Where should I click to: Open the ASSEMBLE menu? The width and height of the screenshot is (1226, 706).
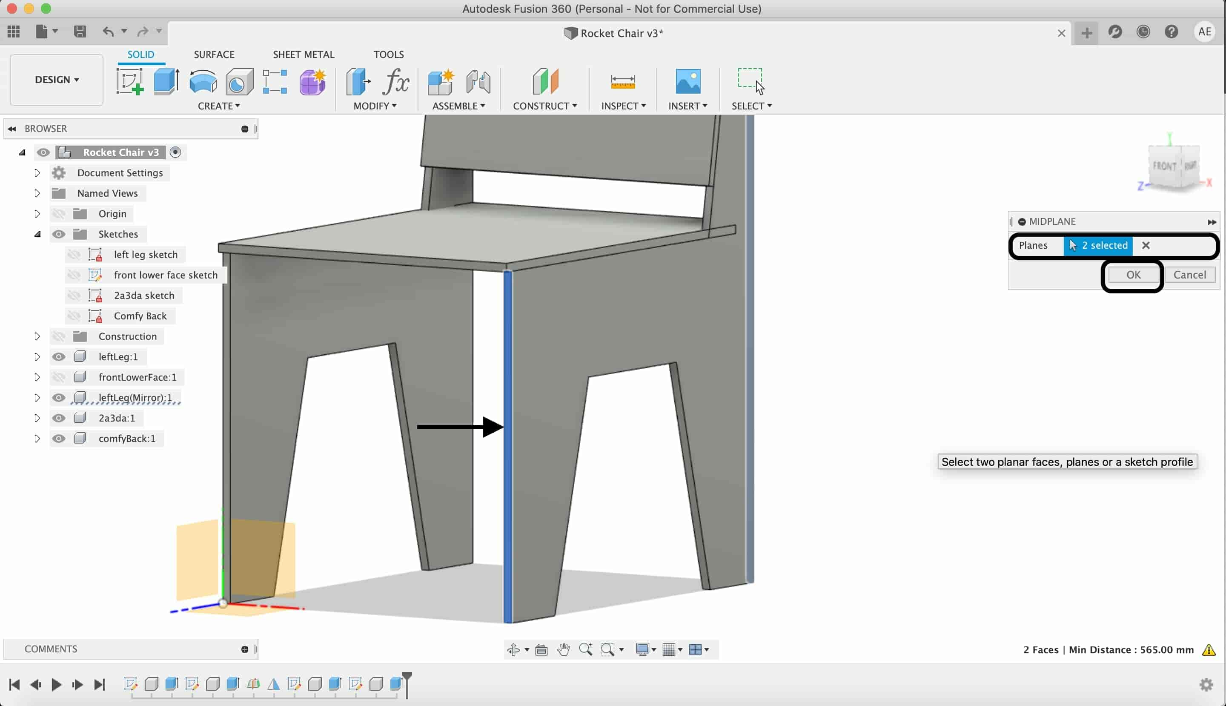(458, 106)
